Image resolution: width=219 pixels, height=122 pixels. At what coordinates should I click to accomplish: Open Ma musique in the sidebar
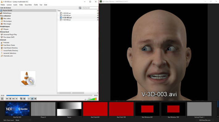(x=7, y=21)
